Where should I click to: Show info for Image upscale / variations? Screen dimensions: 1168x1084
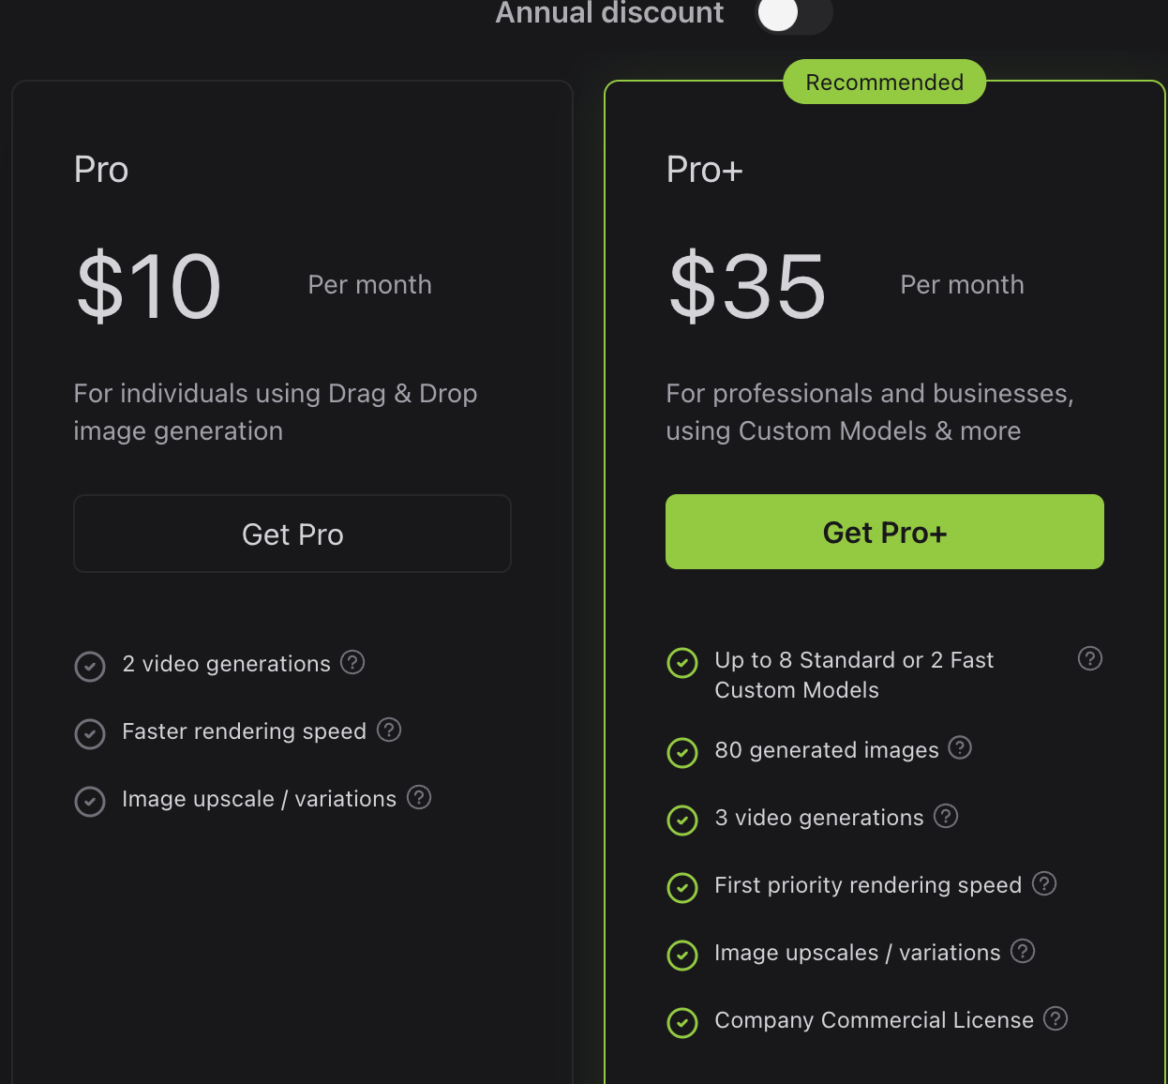point(419,797)
